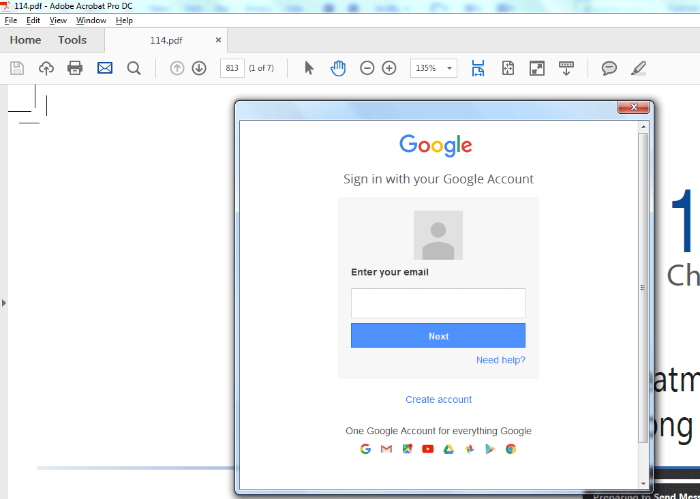This screenshot has width=700, height=499.
Task: Click the Fit one full page icon
Action: coord(508,68)
